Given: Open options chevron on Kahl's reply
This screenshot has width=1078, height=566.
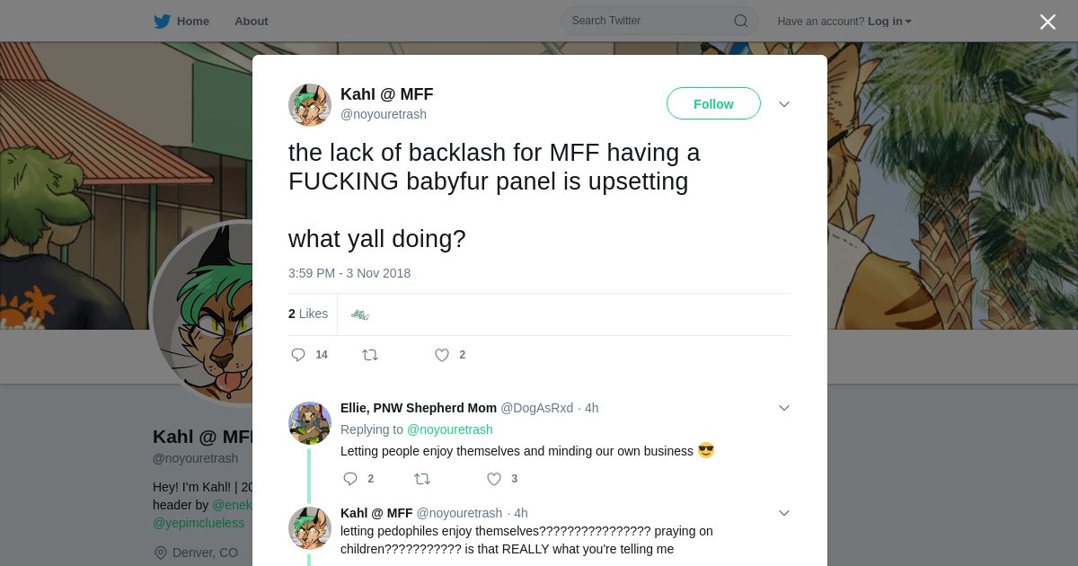Looking at the screenshot, I should point(784,513).
